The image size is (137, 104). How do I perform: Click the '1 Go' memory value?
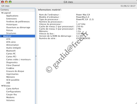tap(79, 31)
